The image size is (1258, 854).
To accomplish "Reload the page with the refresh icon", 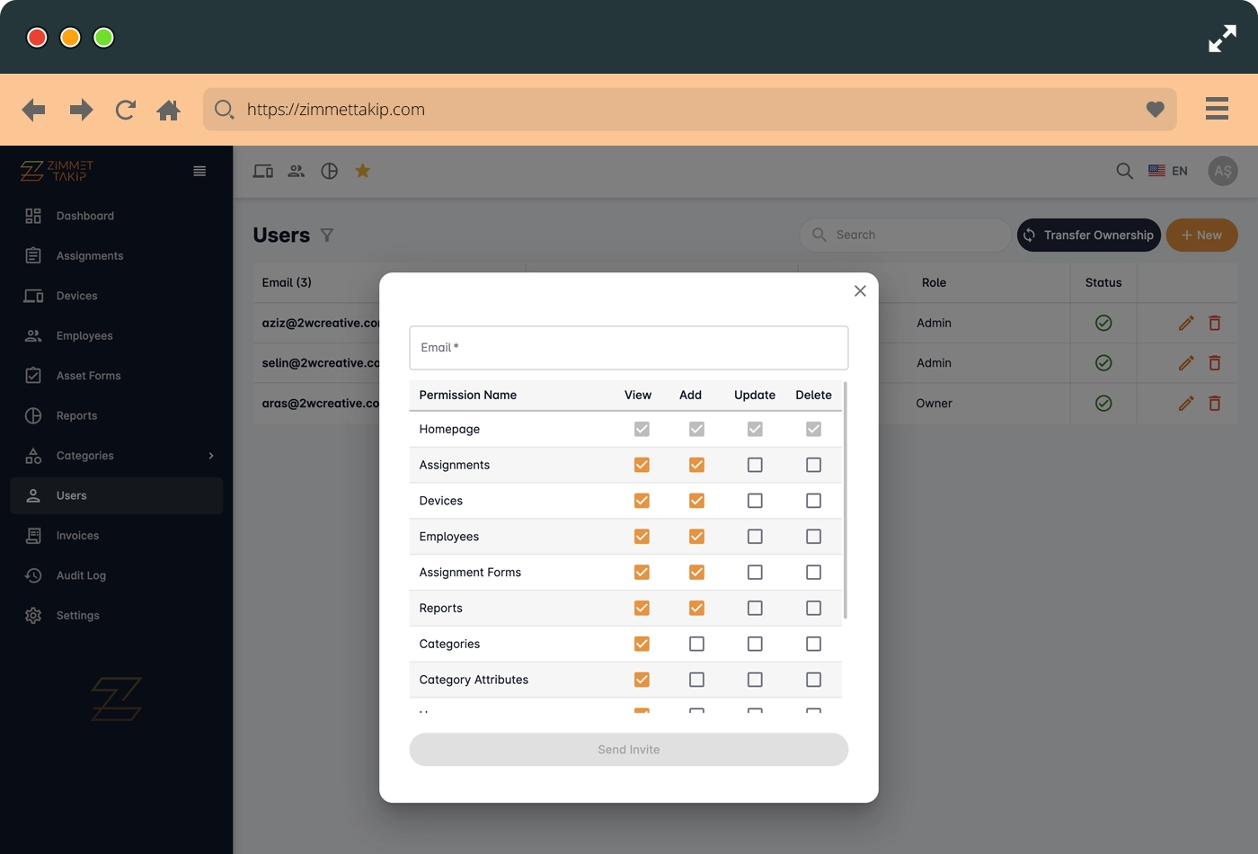I will coord(126,110).
